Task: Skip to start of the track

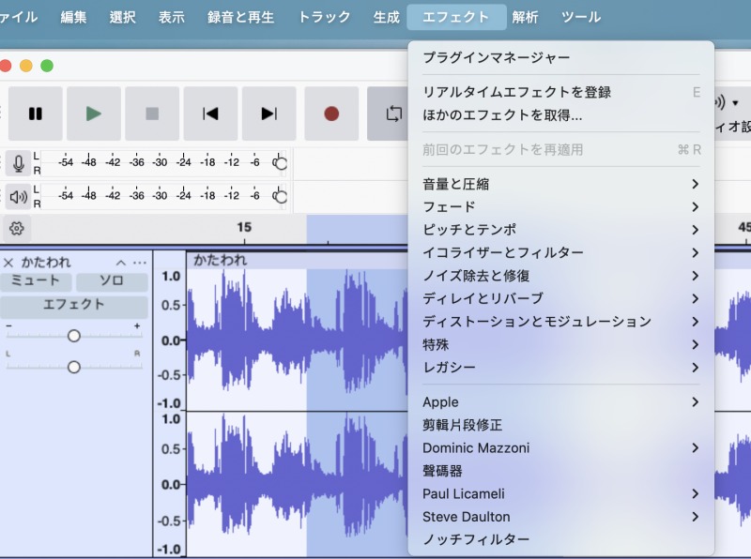Action: [210, 113]
